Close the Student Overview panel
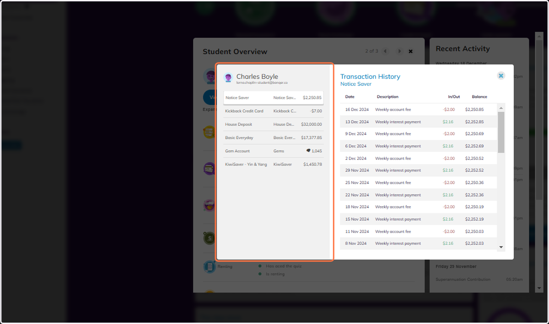 pyautogui.click(x=410, y=51)
